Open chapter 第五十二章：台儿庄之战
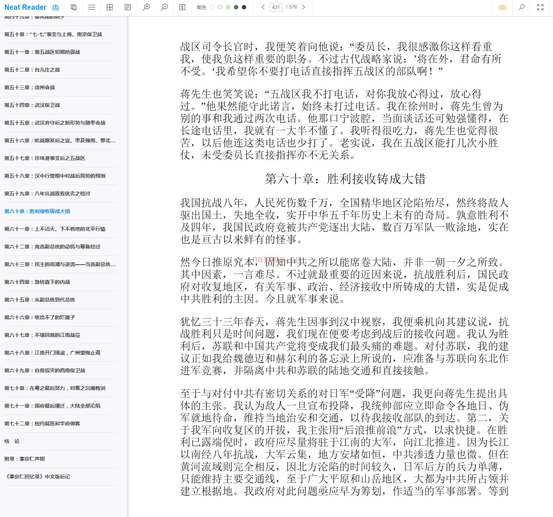553x517 pixels. tap(61, 70)
